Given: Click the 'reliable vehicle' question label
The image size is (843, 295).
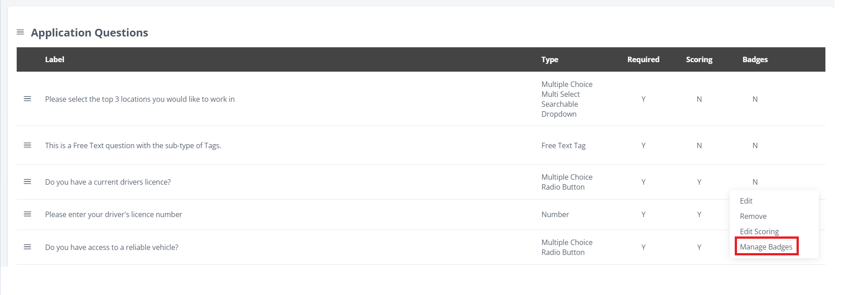Looking at the screenshot, I should (111, 247).
